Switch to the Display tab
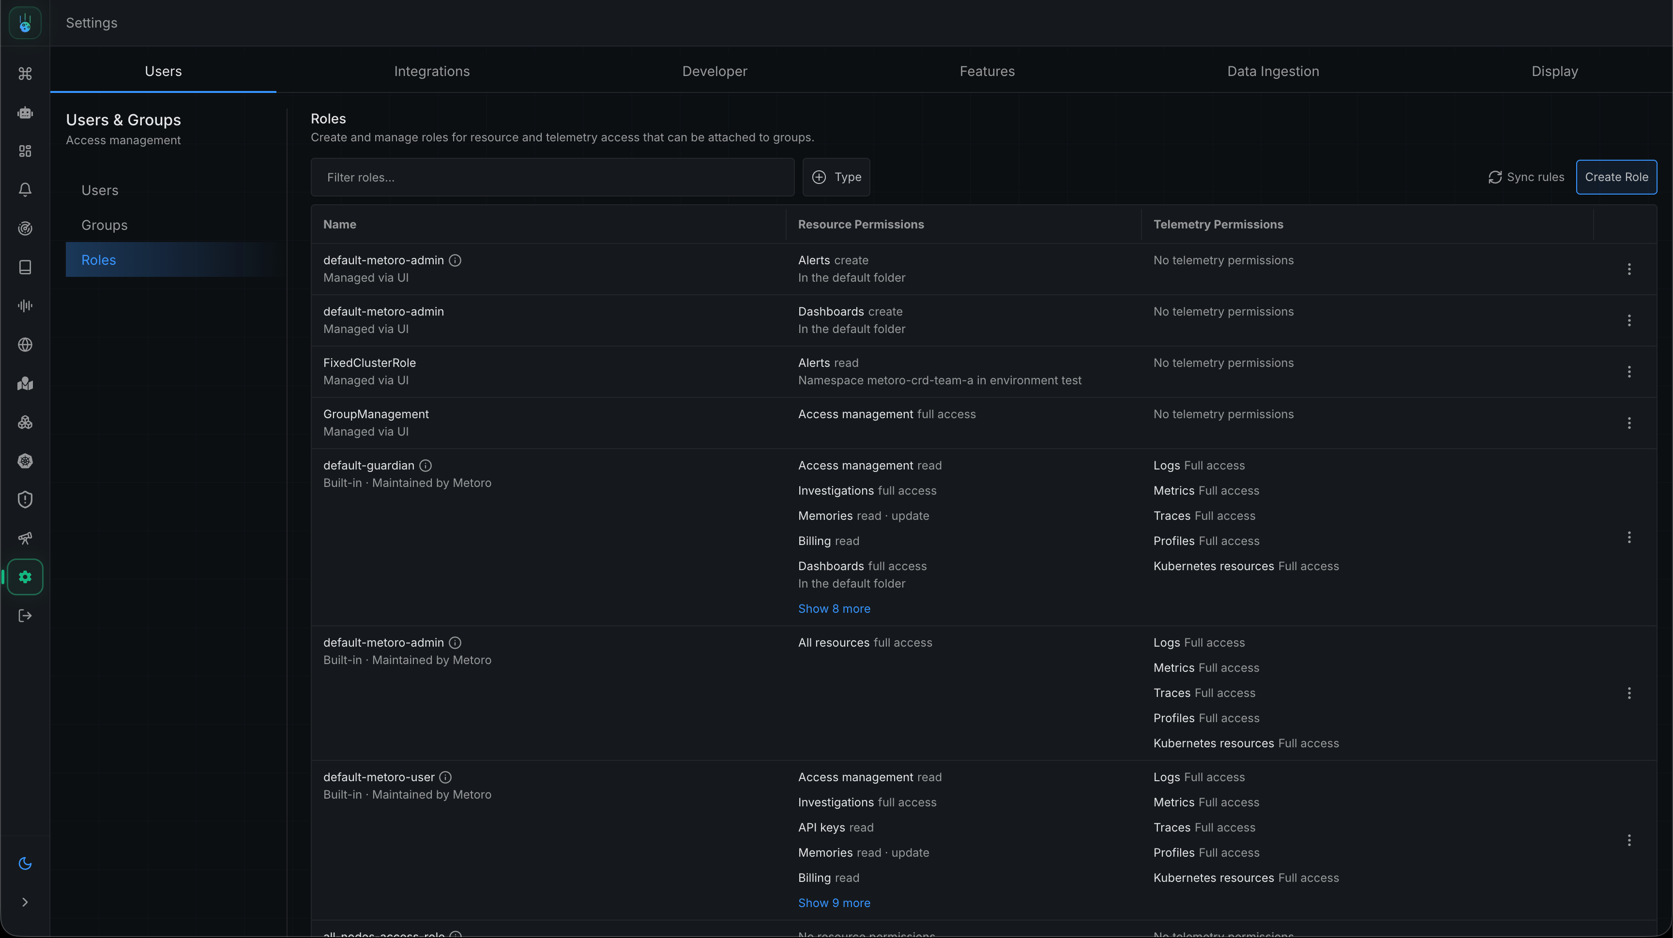This screenshot has width=1673, height=938. point(1554,71)
